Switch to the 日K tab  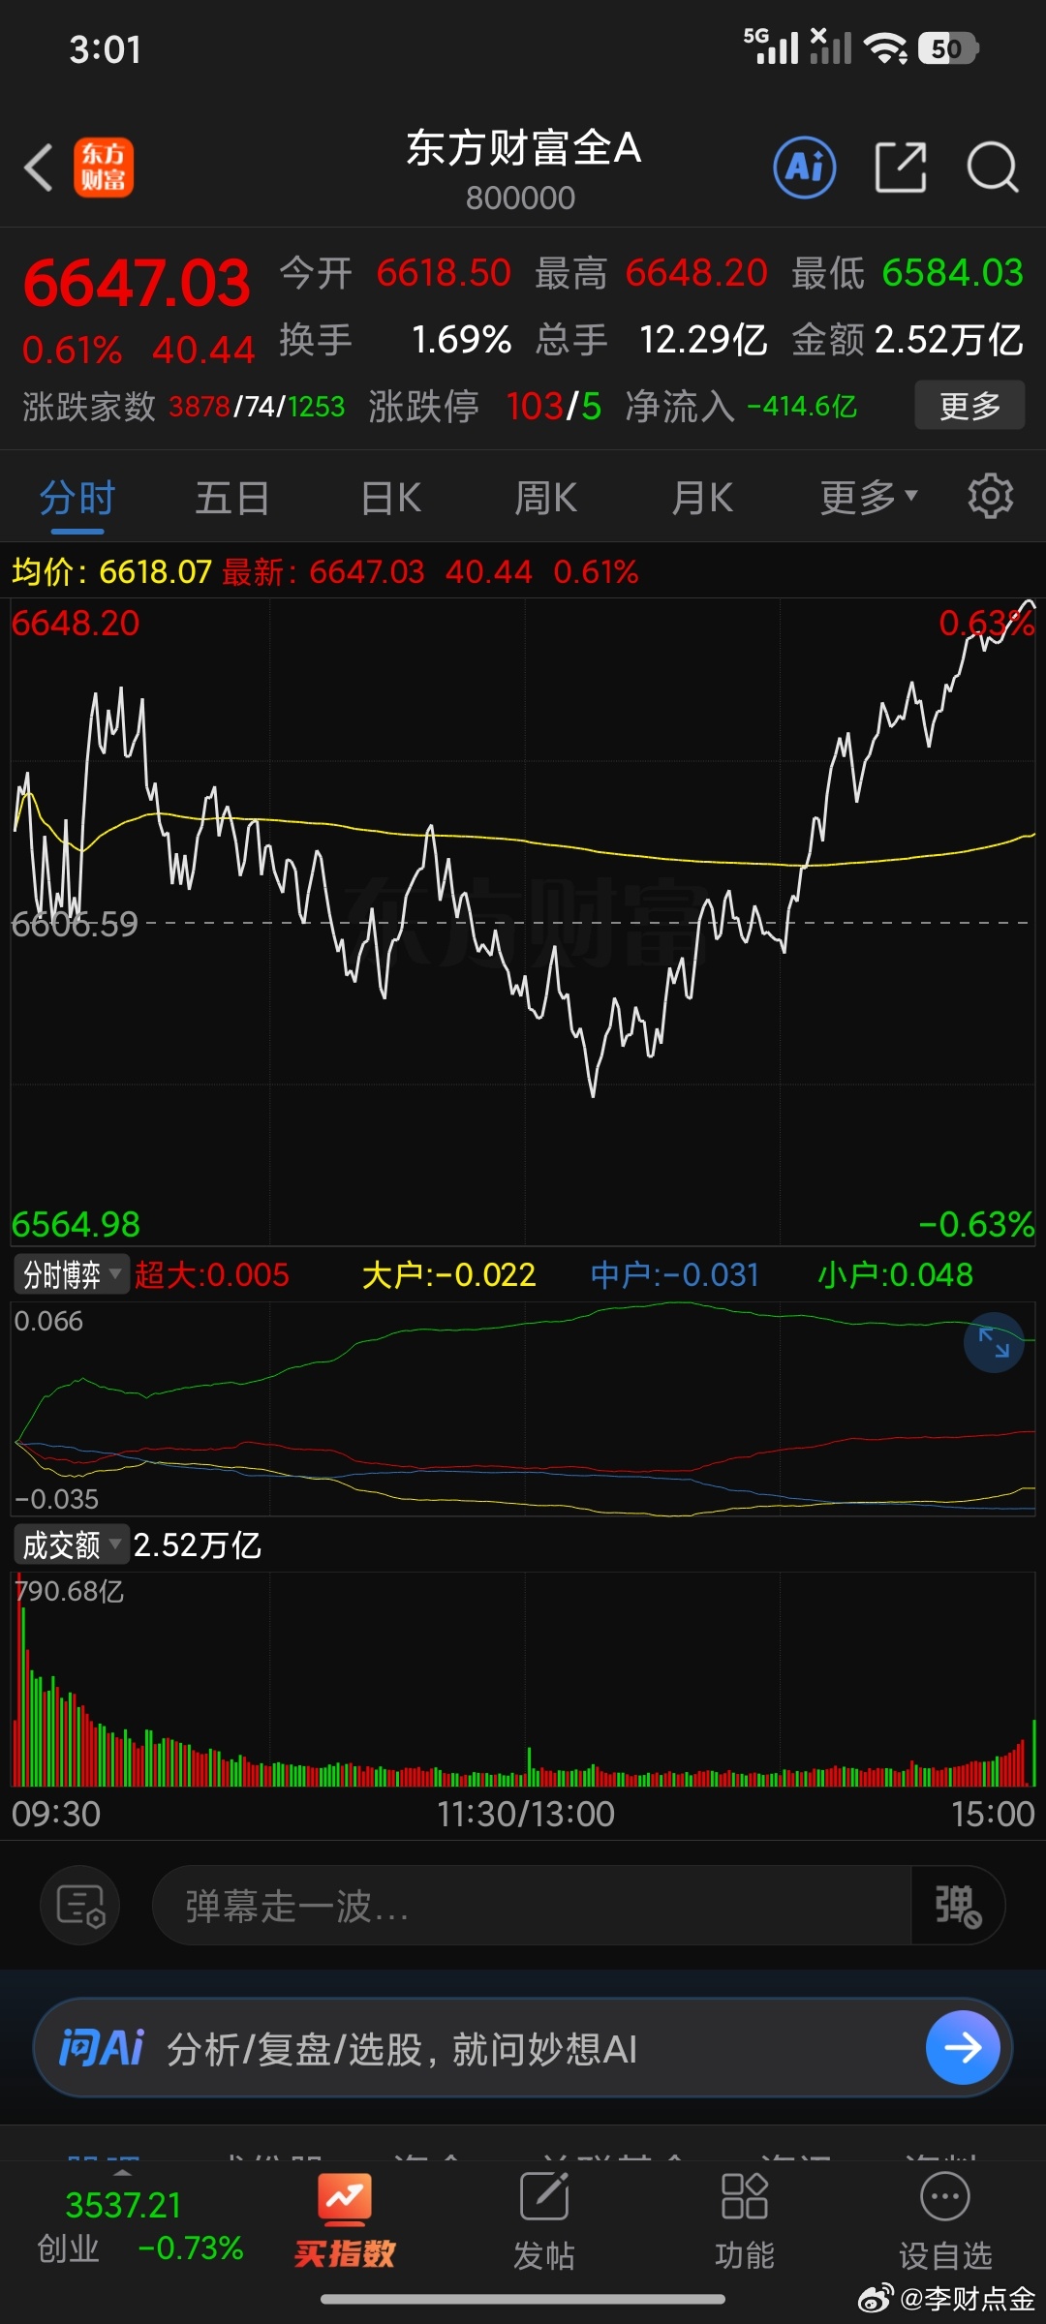click(390, 499)
